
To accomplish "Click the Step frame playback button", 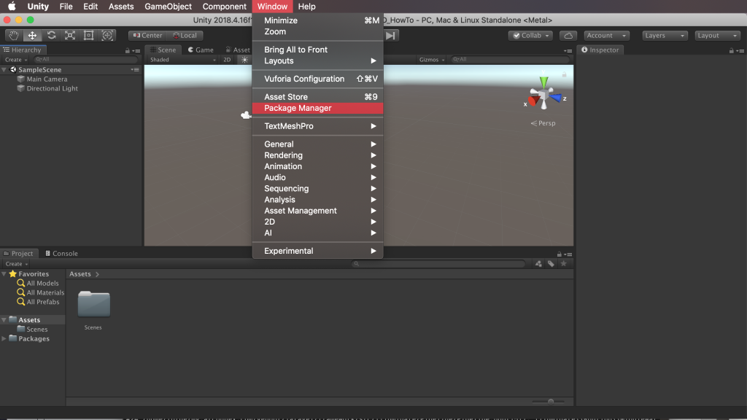I will [x=391, y=35].
